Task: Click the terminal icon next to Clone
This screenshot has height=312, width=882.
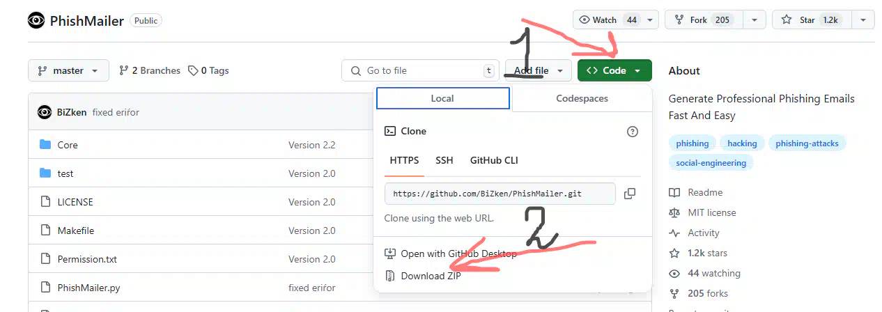Action: [x=390, y=131]
